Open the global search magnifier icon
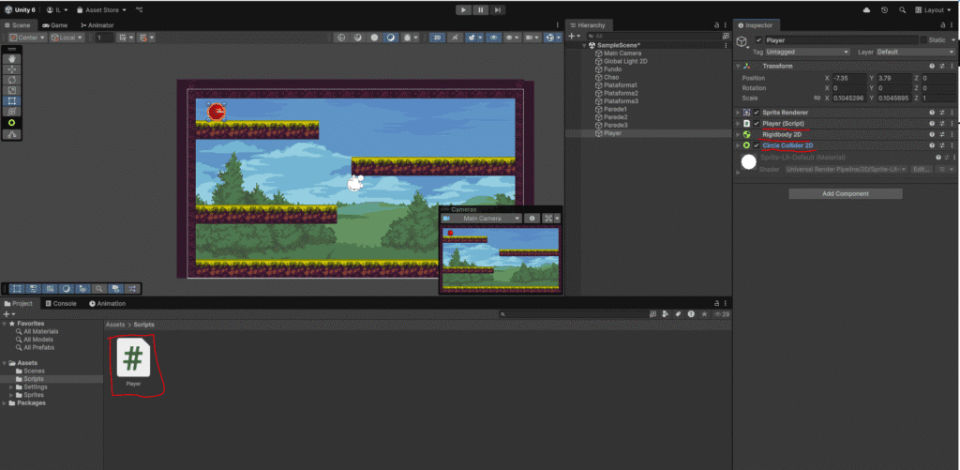This screenshot has height=470, width=960. coord(900,10)
